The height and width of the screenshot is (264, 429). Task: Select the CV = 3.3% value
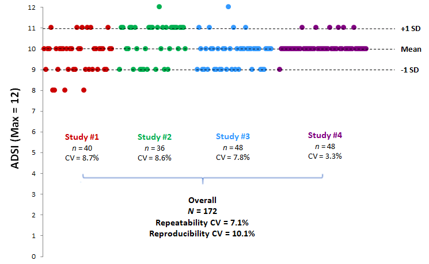coord(325,156)
